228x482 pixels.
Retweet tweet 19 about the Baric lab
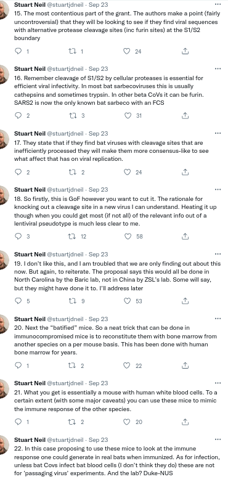[x=72, y=301]
